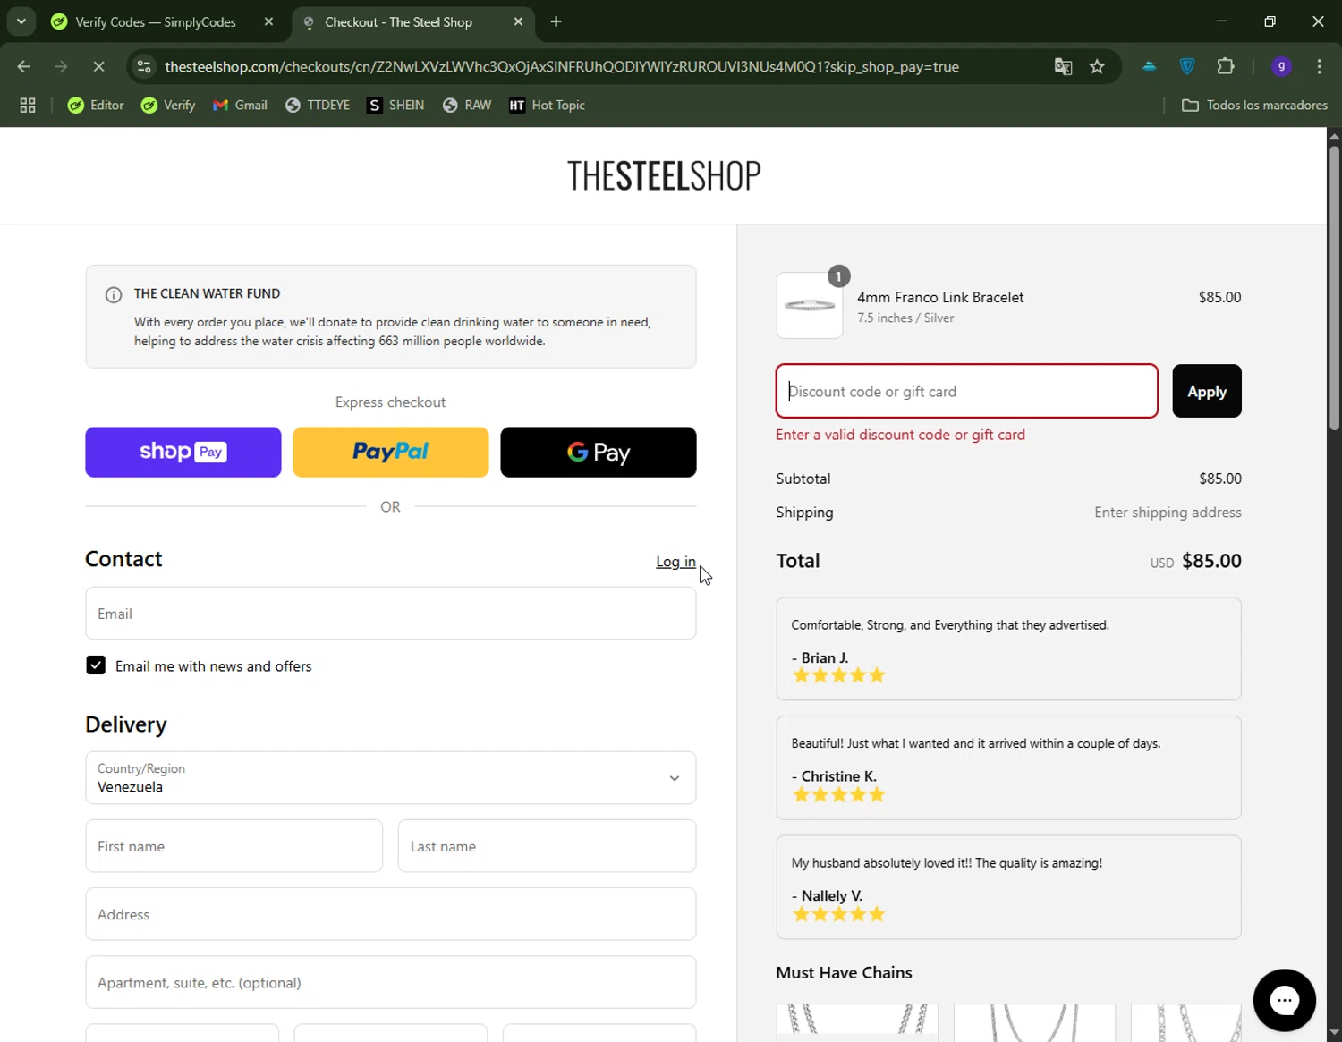Focus the Apartment, suite field
1342x1042 pixels.
coord(391,982)
